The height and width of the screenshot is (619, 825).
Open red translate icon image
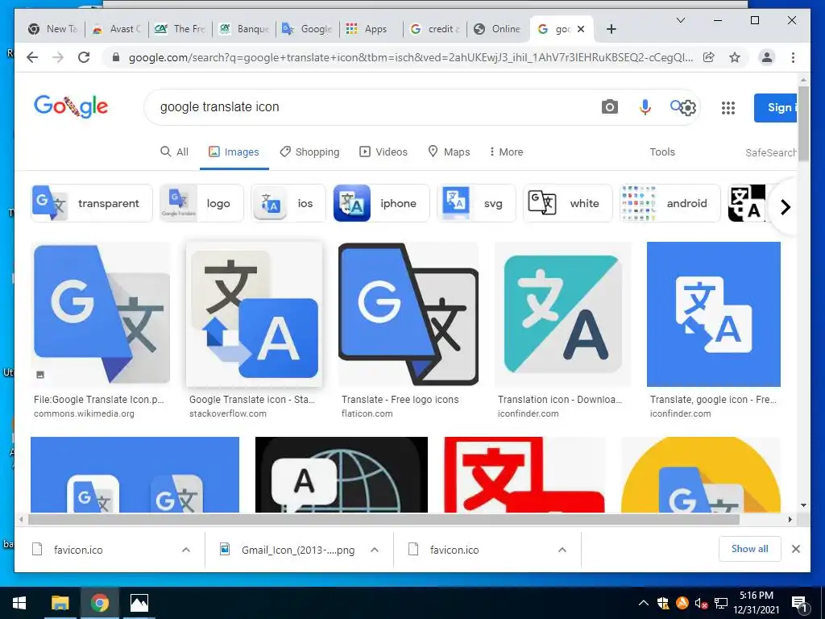tap(524, 475)
